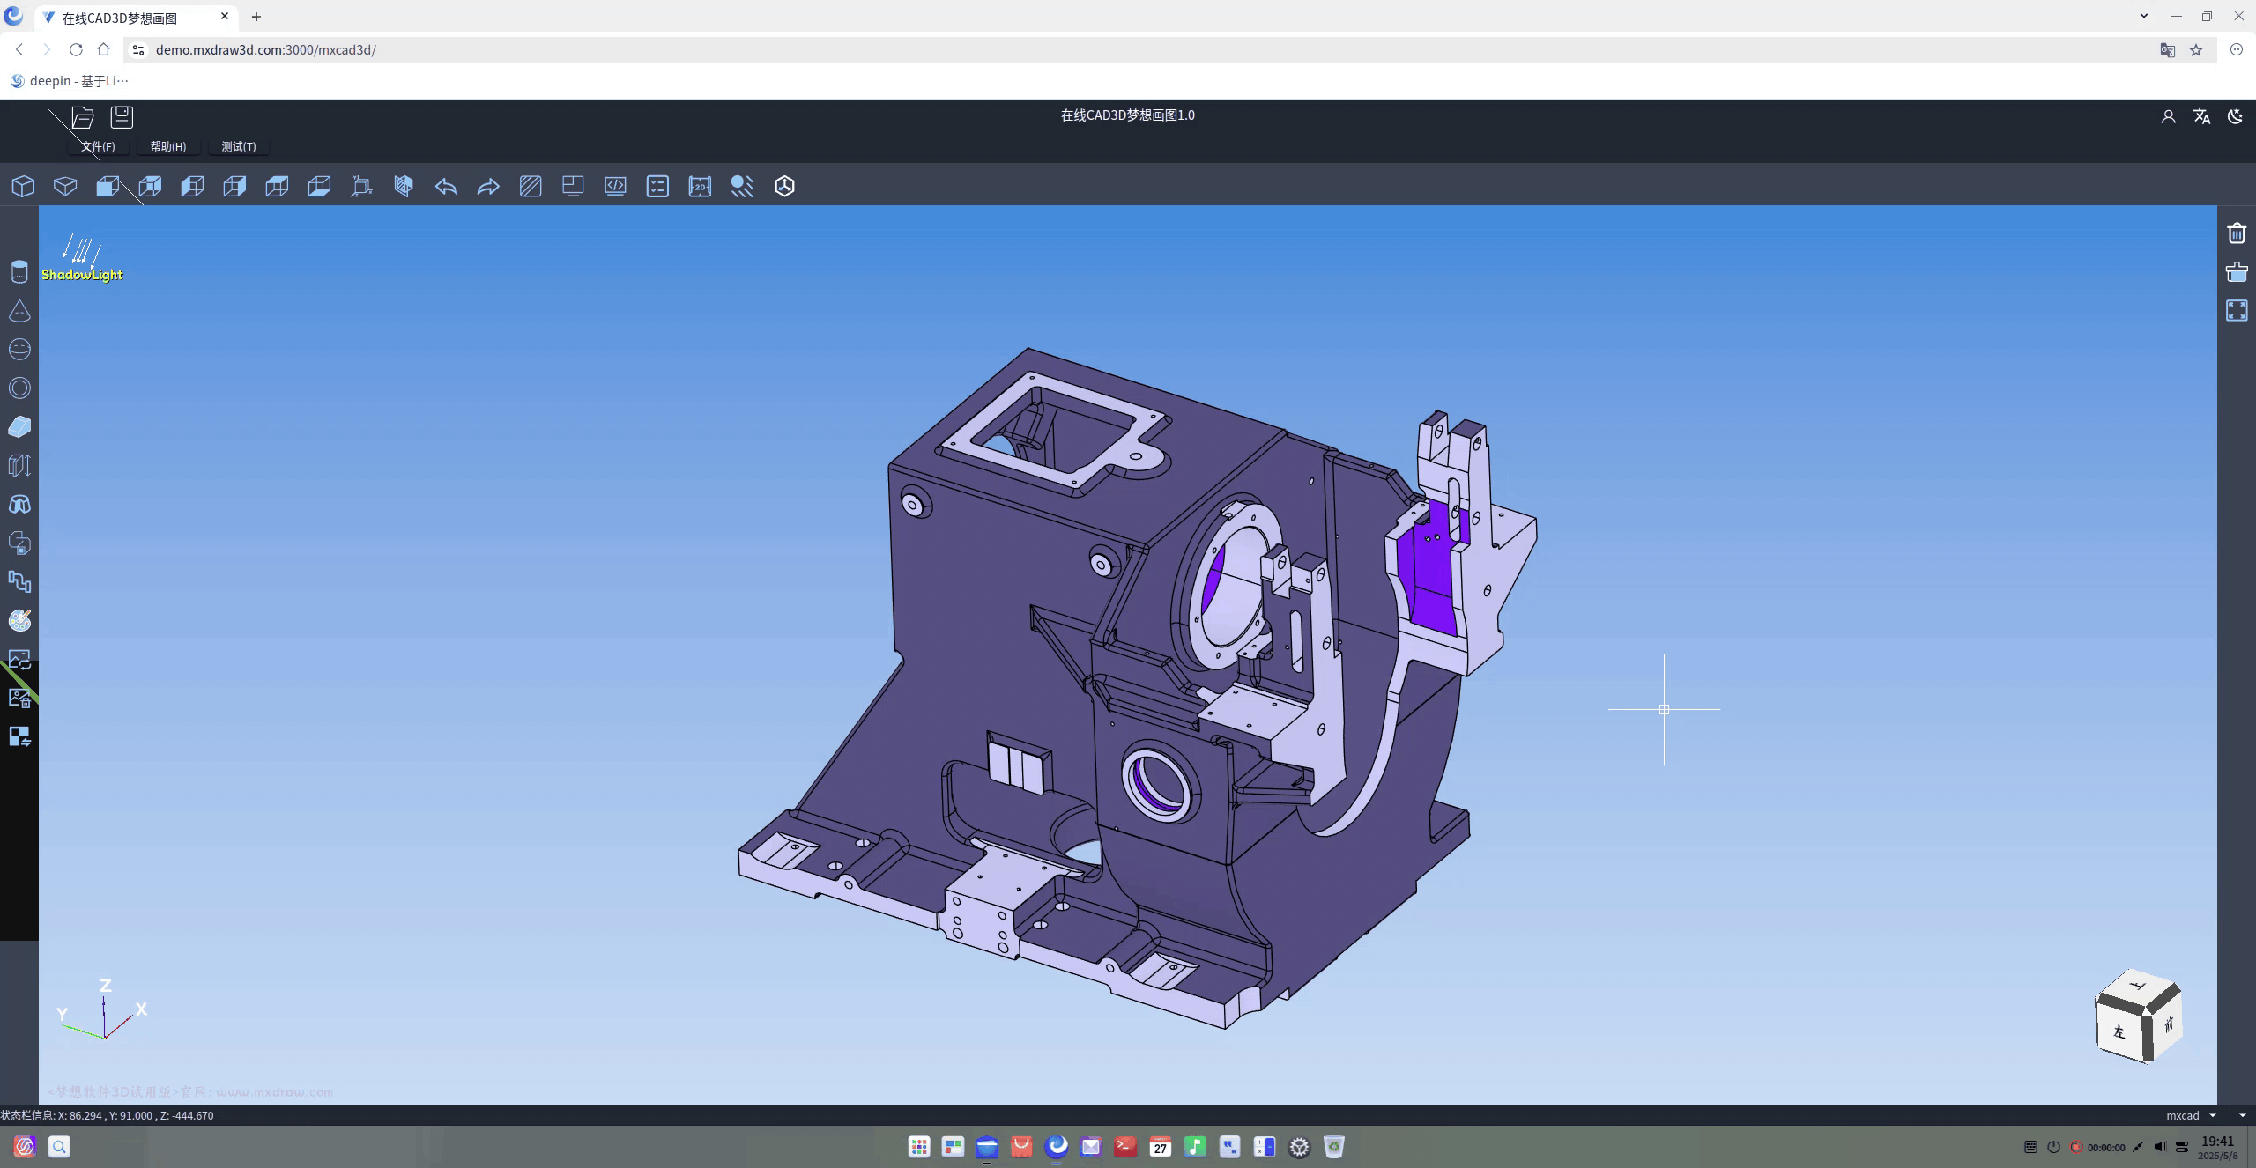The width and height of the screenshot is (2256, 1168).
Task: Click the bin with arrow icon on right panel
Action: coord(2237,272)
